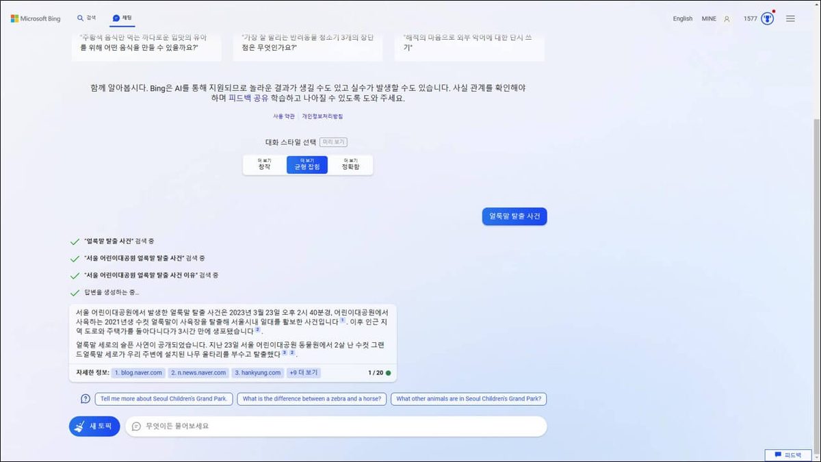Screen dimensions: 821x462
Task: Open the 1577 rewards points counter
Action: click(750, 18)
